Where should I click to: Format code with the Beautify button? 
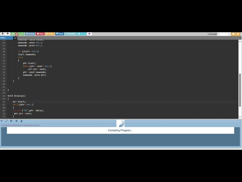tap(70, 34)
